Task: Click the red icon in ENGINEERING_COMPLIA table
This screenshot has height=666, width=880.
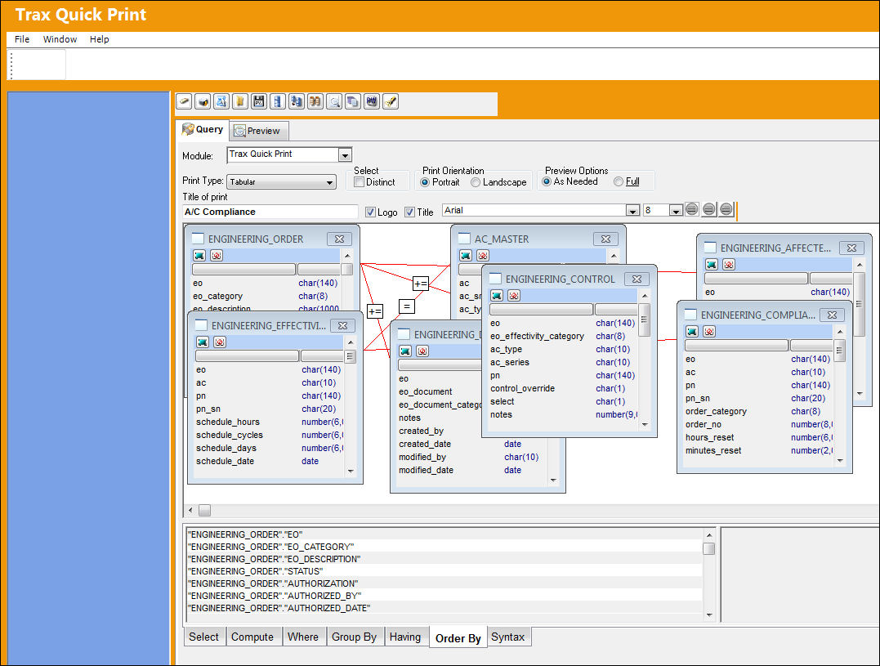Action: coord(709,331)
